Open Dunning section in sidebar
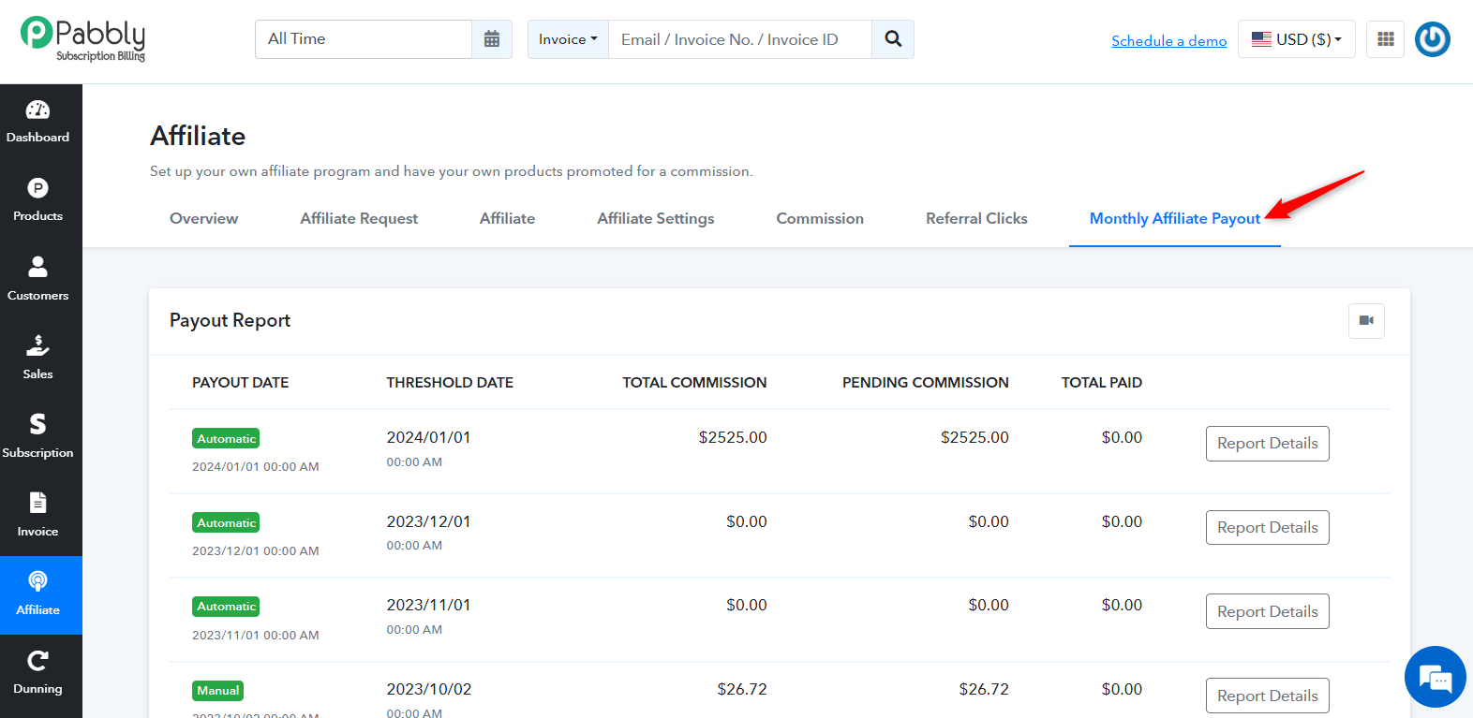This screenshot has height=718, width=1473. [37, 674]
